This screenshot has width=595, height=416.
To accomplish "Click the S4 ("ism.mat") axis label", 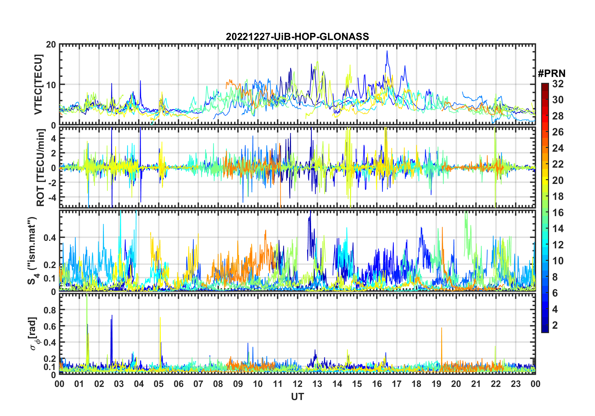I will coord(32,251).
